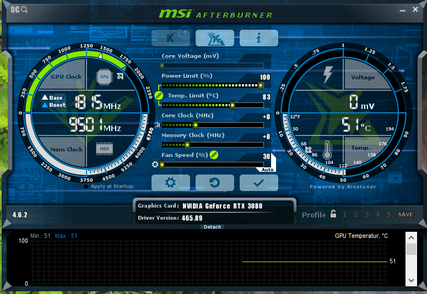The height and width of the screenshot is (294, 427).
Task: Click the Core Clock slider handle
Action: pos(196,125)
